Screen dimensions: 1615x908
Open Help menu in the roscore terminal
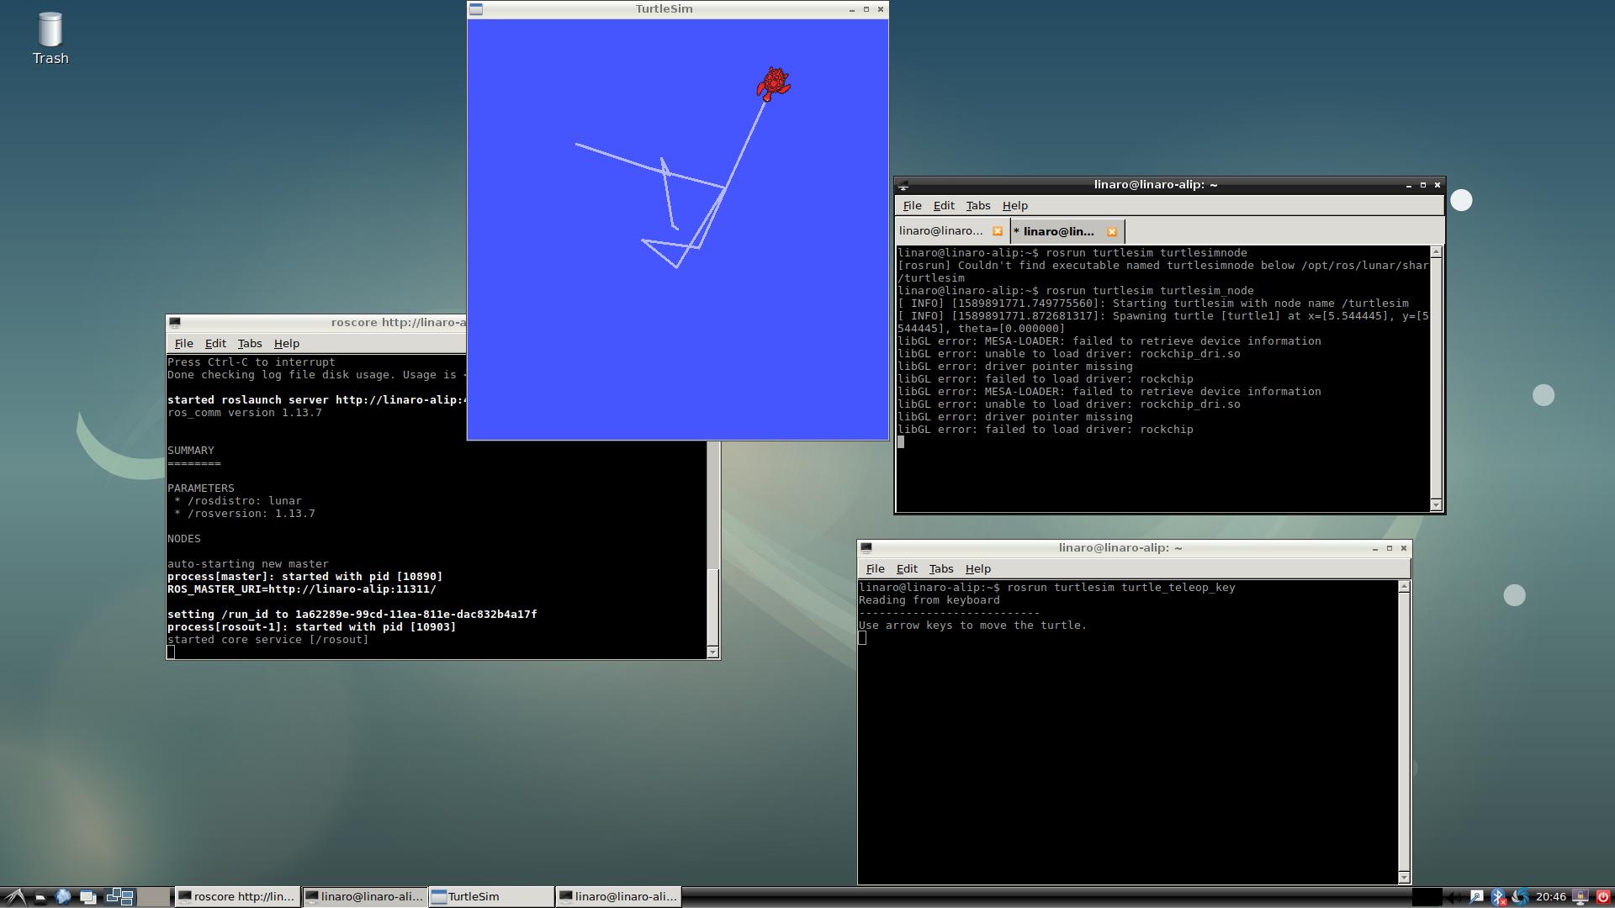286,344
